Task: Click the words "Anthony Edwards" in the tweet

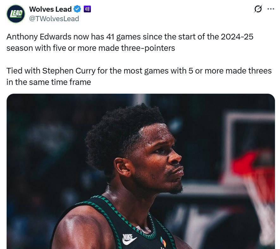Action: pyautogui.click(x=39, y=37)
